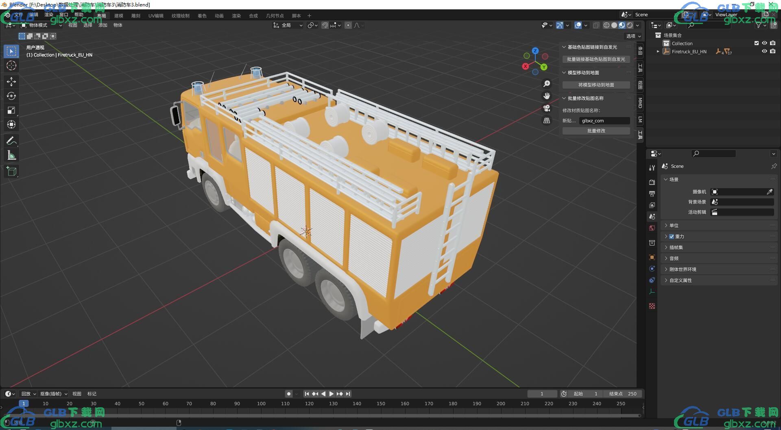The image size is (781, 430).
Task: Open the Render properties tab
Action: coord(652,182)
